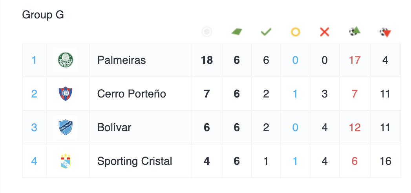
Task: Click the green checkmark wins icon
Action: 266,32
